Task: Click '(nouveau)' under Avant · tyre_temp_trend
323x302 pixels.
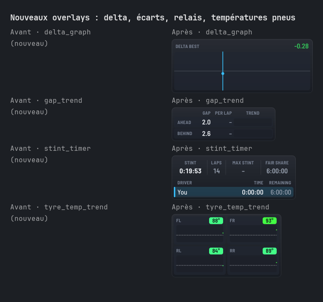Action: tap(29, 218)
